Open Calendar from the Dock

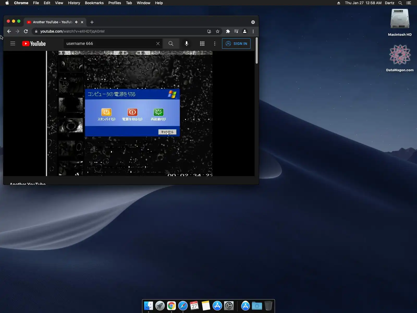click(x=194, y=306)
